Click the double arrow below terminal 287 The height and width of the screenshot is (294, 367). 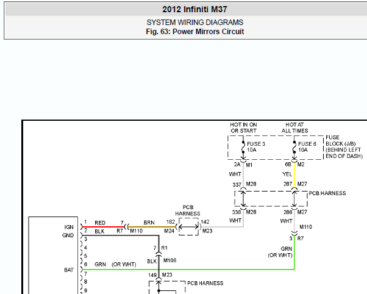point(294,199)
